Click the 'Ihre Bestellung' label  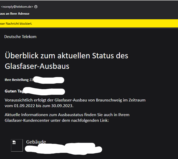tap(17, 80)
